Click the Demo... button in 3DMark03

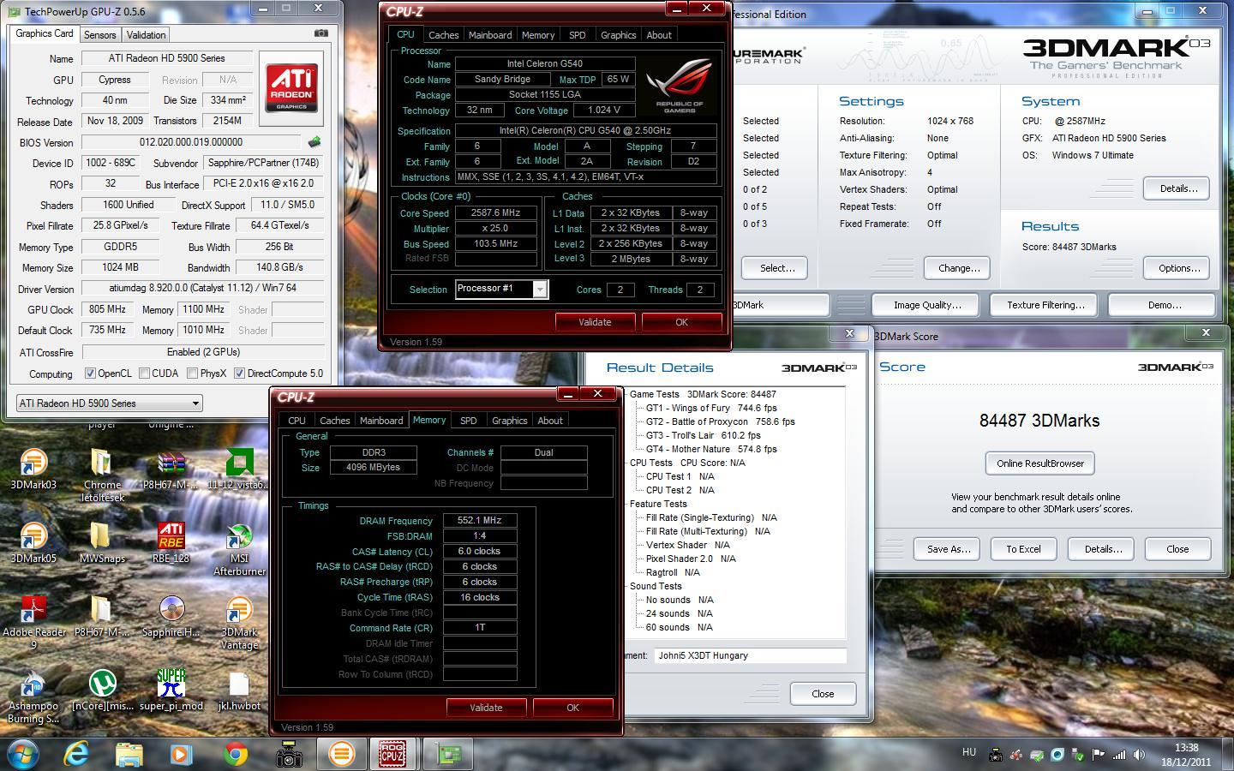coord(1164,305)
